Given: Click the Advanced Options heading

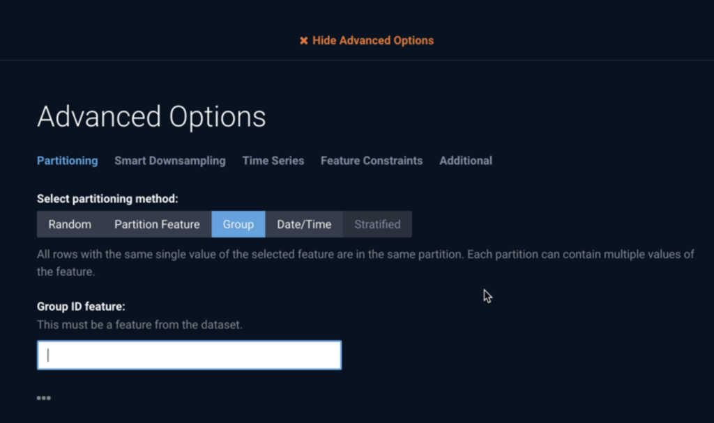Looking at the screenshot, I should (x=151, y=116).
